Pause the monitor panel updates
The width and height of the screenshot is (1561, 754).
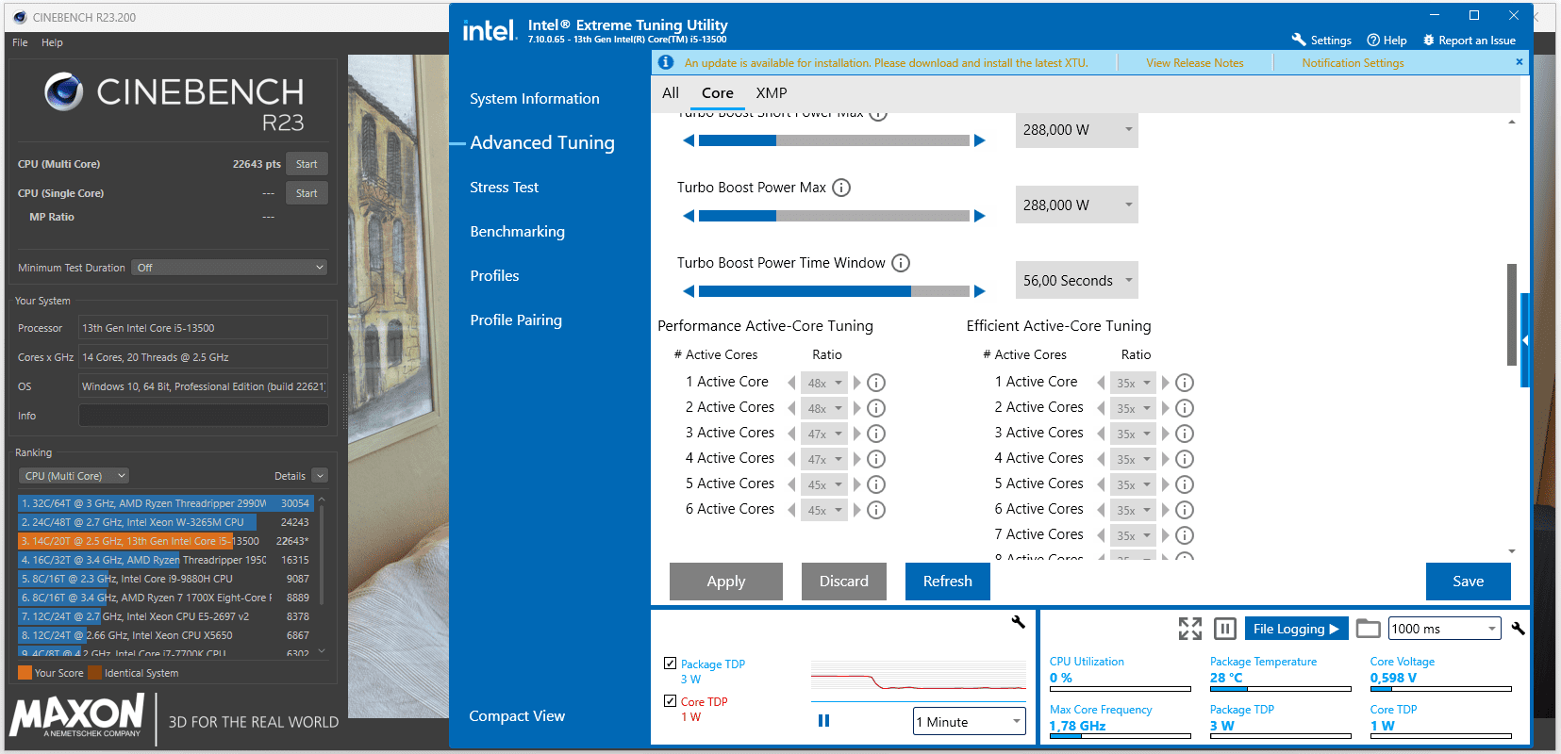point(1224,629)
